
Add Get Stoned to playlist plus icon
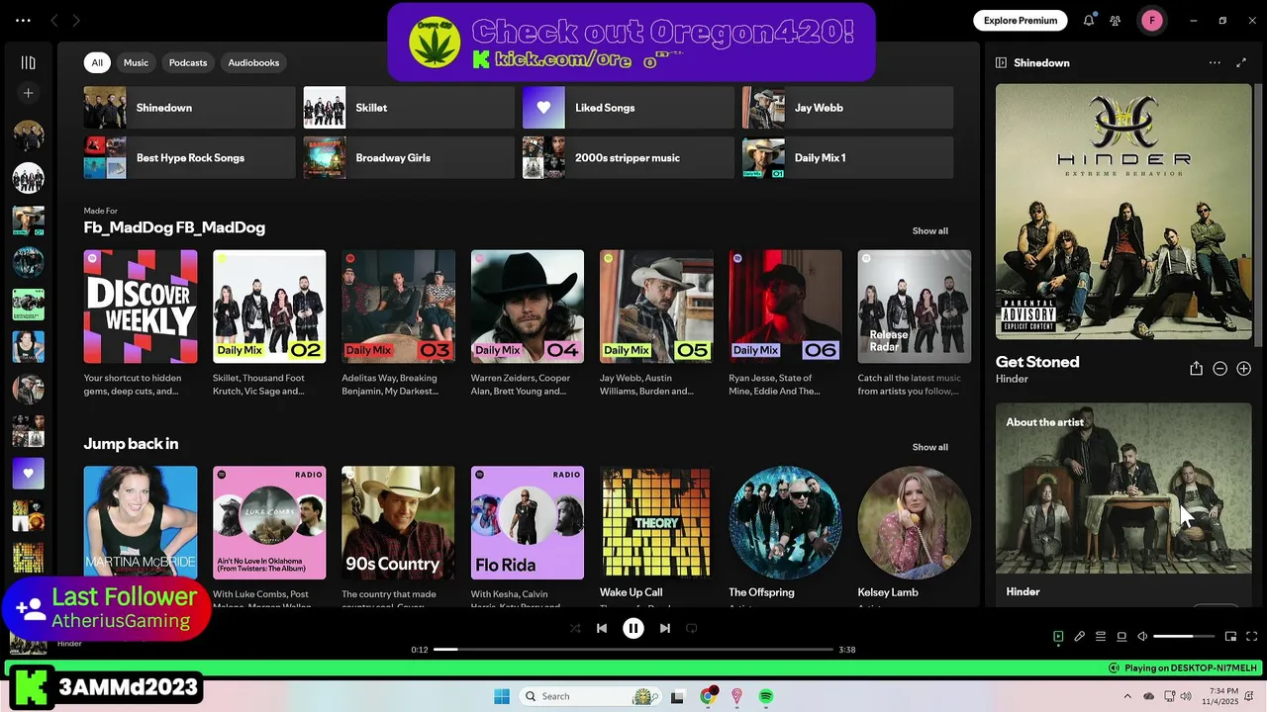[1243, 368]
